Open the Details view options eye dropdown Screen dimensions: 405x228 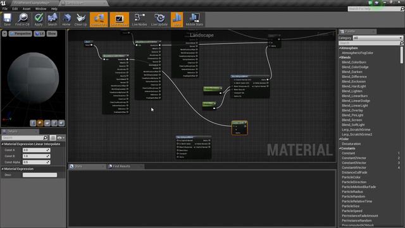pyautogui.click(x=61, y=138)
